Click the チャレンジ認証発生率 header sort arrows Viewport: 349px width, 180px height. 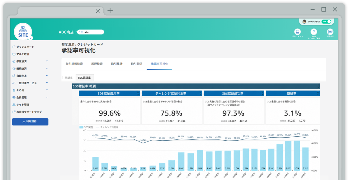pyautogui.click(x=200, y=94)
